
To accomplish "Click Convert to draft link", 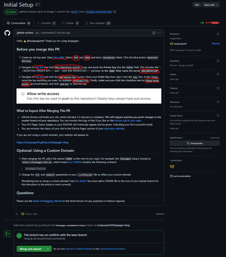I will [x=193, y=50].
